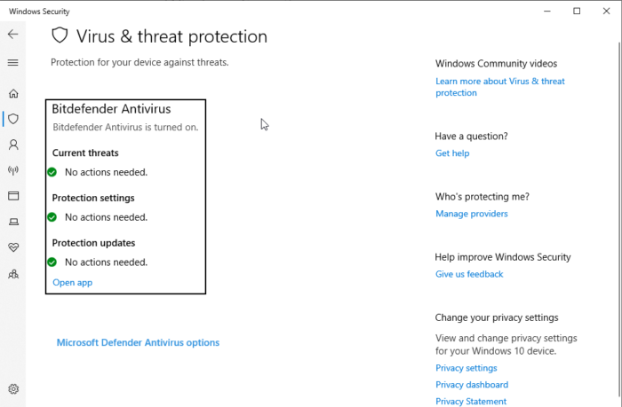The width and height of the screenshot is (622, 407).
Task: Open the Home sidebar icon
Action: [12, 93]
